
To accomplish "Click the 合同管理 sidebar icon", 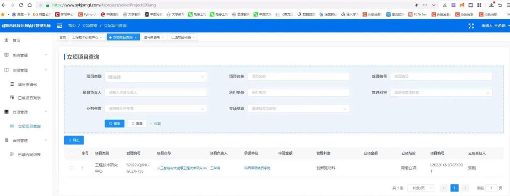I will pyautogui.click(x=6, y=140).
